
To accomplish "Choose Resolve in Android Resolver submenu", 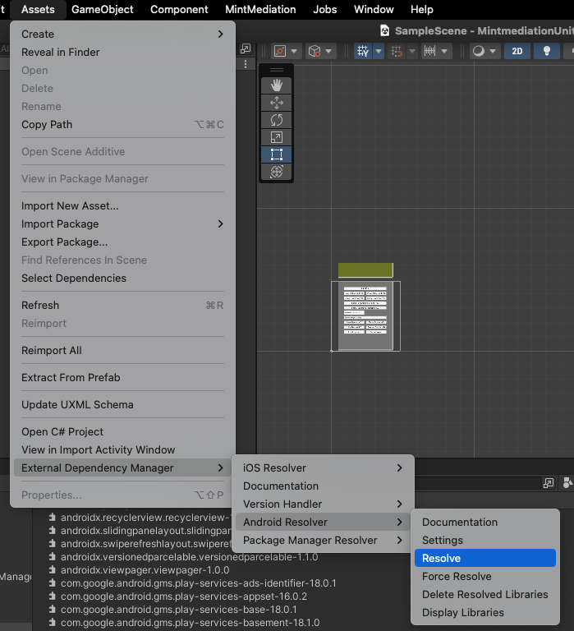I will pos(485,558).
